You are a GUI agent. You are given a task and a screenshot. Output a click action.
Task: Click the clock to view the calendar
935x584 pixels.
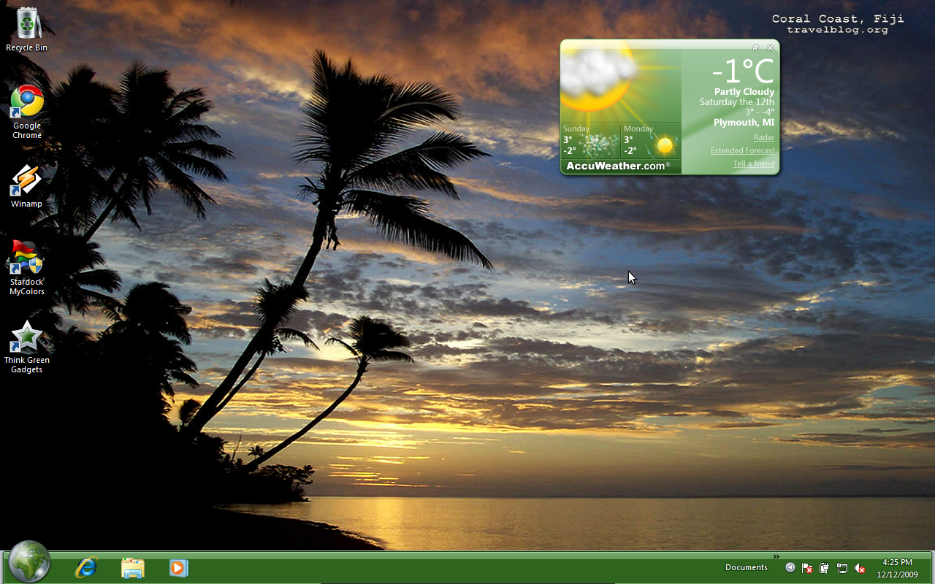click(896, 567)
